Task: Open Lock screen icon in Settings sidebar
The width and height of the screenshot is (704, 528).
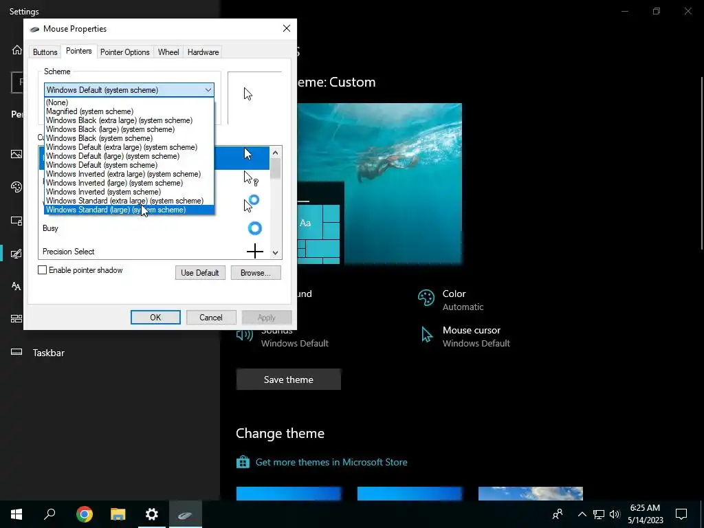Action: tap(16, 221)
